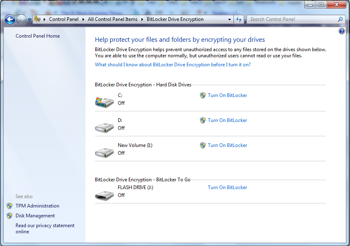This screenshot has height=246, width=350.
Task: Click the Off status under C:
Action: coord(121,103)
